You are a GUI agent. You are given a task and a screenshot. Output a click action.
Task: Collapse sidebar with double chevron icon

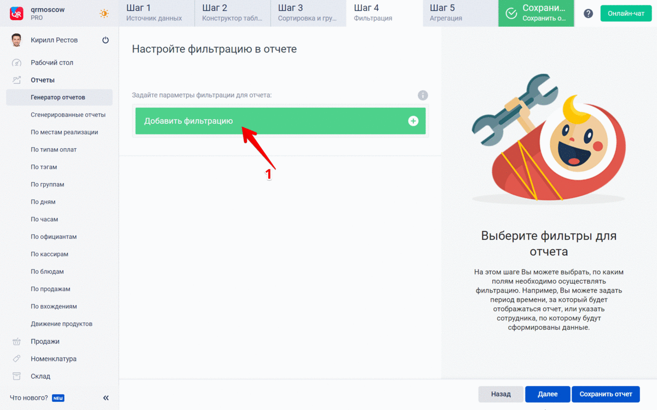(x=106, y=398)
